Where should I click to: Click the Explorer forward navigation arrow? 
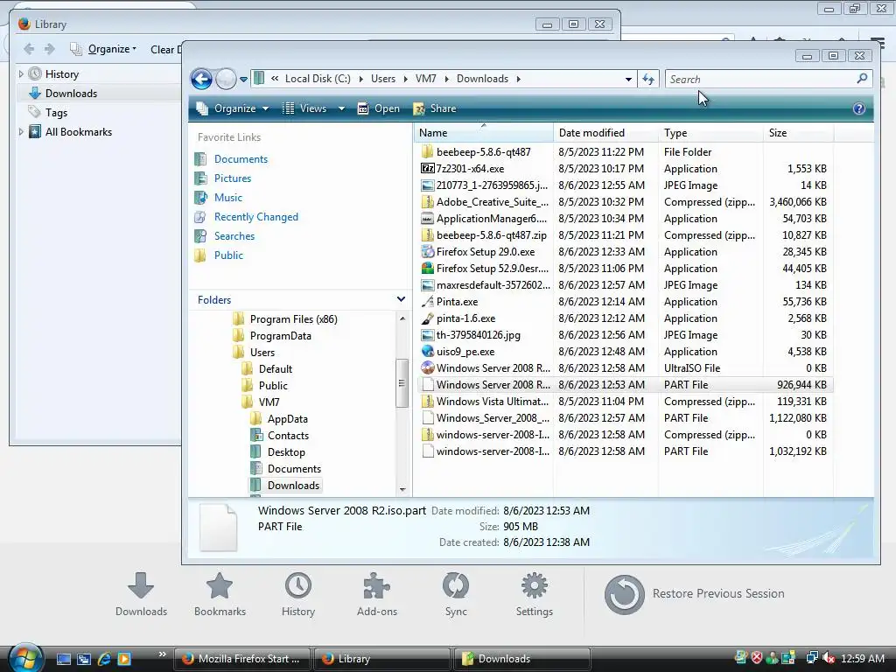point(226,79)
